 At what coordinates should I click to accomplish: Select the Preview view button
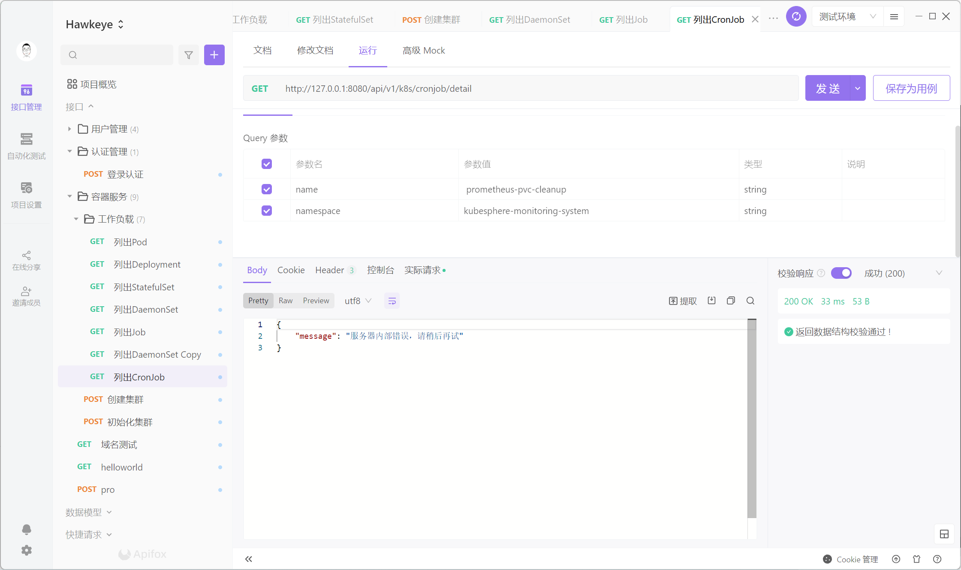click(x=316, y=301)
